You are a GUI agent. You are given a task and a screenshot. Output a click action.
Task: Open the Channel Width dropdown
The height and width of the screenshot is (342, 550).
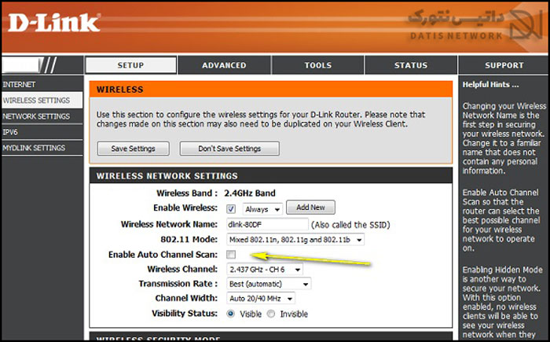(x=261, y=299)
